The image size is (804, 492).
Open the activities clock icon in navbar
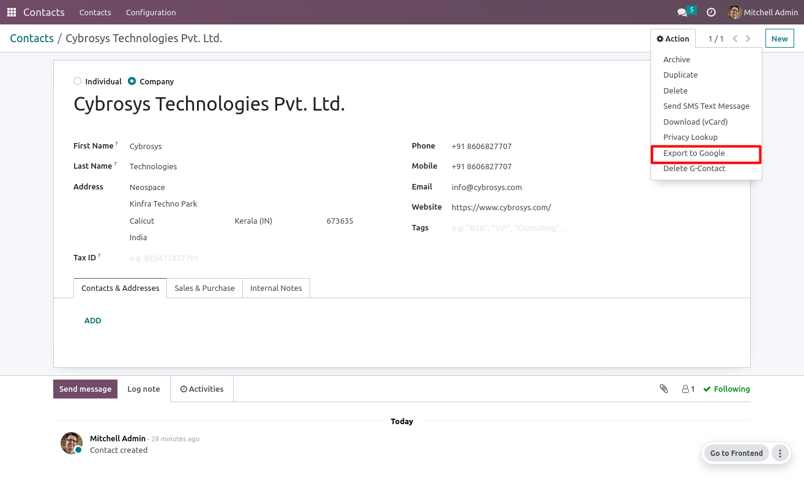click(x=711, y=12)
